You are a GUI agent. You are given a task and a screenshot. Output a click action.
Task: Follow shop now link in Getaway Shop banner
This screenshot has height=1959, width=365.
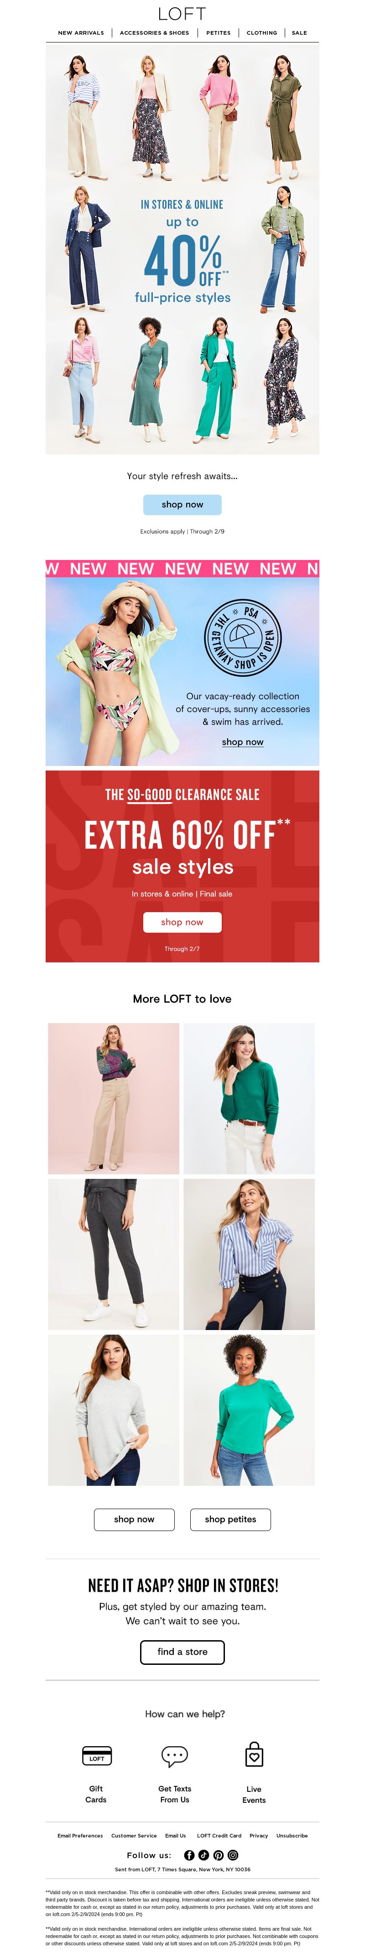click(x=243, y=741)
